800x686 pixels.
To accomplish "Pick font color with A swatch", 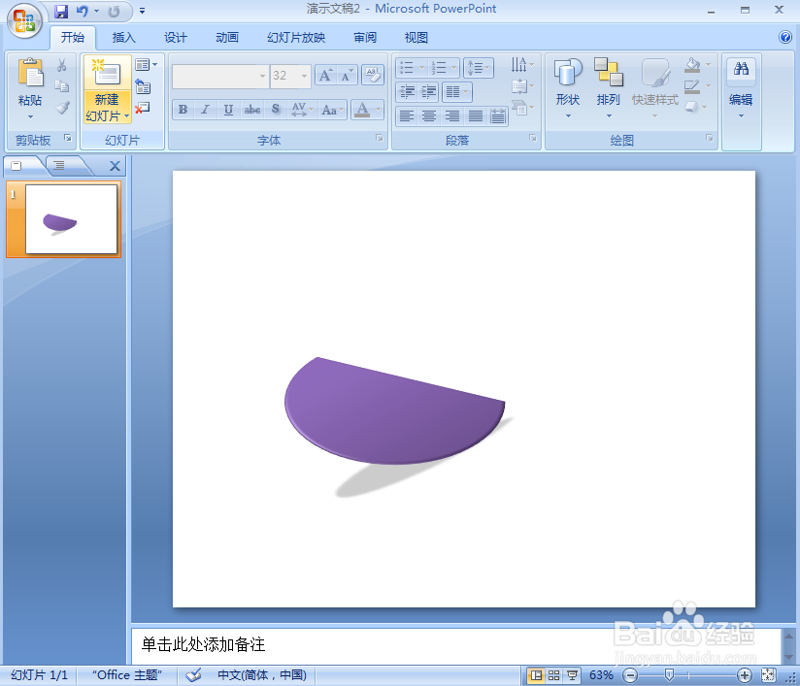I will point(362,109).
